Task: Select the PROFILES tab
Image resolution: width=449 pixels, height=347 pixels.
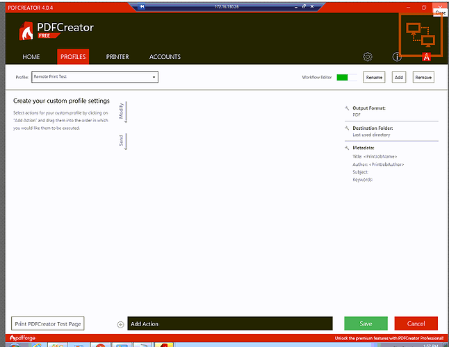Action: tap(73, 57)
